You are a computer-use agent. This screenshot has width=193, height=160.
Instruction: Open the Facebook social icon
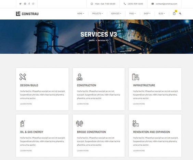(29, 4)
